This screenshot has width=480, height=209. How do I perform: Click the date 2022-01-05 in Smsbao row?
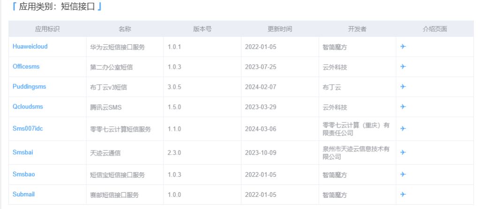(x=261, y=175)
